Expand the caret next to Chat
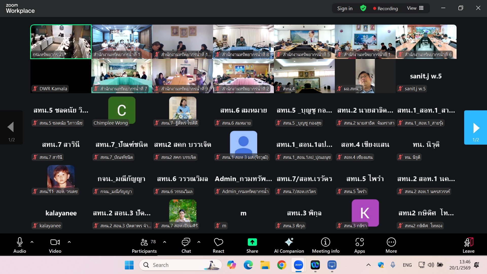 [x=199, y=242]
